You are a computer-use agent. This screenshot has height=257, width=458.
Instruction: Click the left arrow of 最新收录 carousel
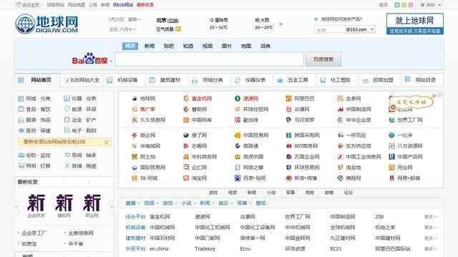[17, 206]
